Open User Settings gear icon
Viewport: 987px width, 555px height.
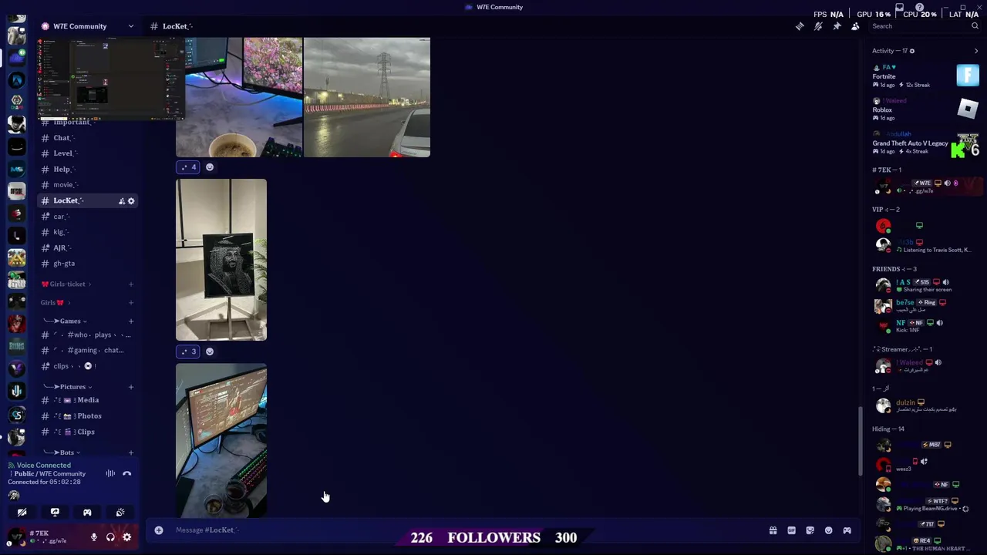tap(127, 538)
